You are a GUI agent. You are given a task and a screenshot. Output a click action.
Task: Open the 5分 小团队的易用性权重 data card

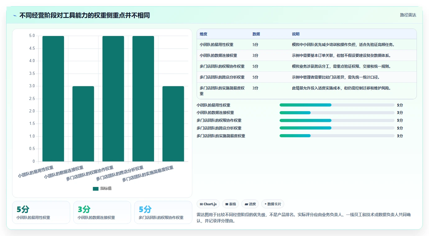[x=41, y=212]
